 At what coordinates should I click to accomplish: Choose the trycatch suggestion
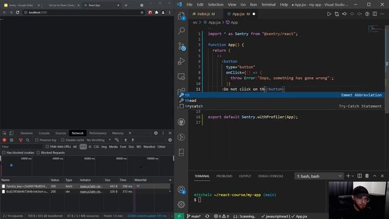tap(281, 106)
